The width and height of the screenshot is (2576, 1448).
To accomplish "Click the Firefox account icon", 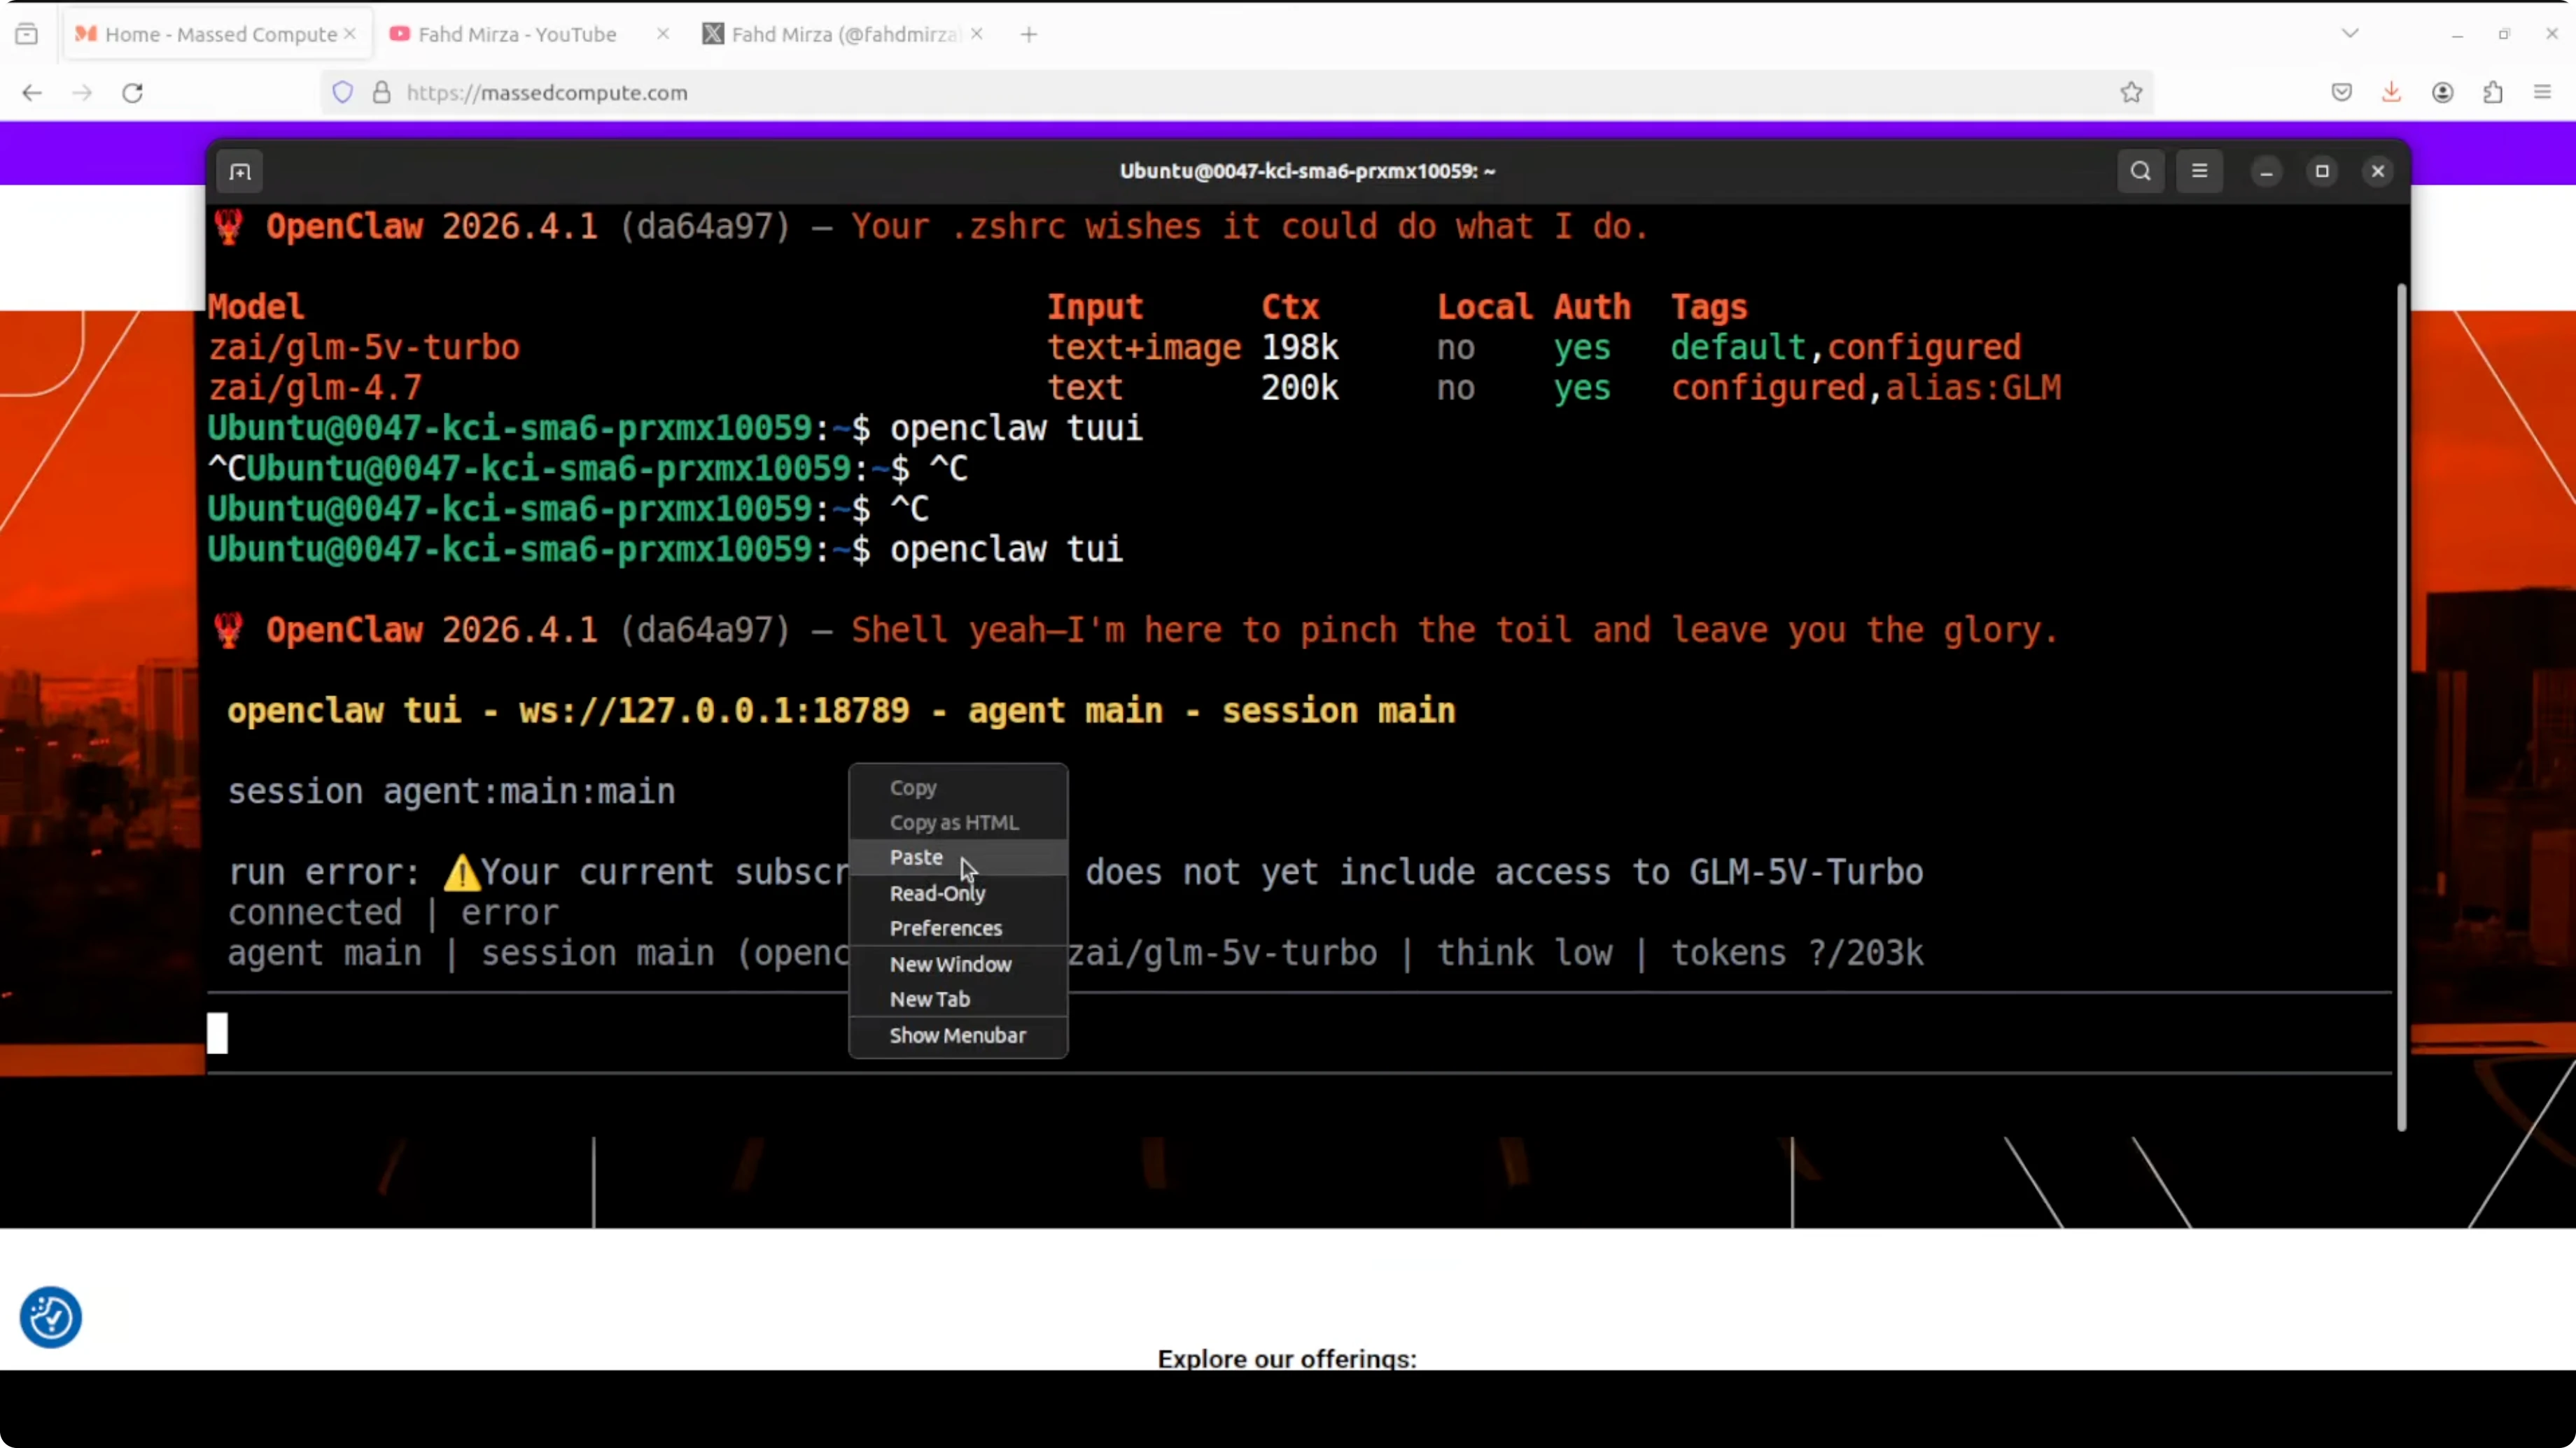I will point(2442,92).
